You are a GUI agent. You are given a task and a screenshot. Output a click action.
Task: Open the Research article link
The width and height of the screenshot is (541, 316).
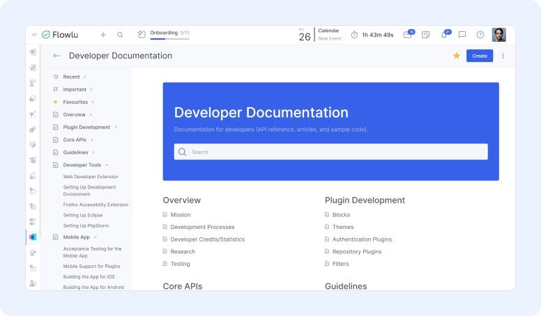[183, 251]
